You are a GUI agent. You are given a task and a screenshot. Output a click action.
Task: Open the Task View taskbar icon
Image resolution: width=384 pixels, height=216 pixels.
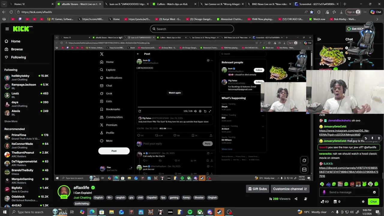(x=72, y=212)
